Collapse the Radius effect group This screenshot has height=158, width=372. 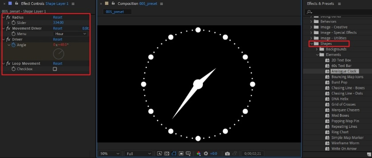3,17
